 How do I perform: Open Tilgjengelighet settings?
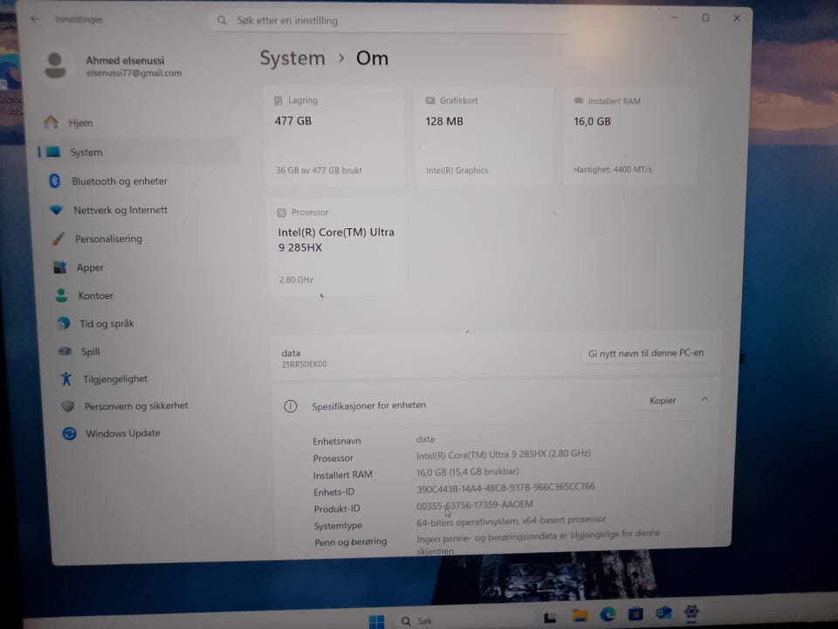(x=114, y=379)
